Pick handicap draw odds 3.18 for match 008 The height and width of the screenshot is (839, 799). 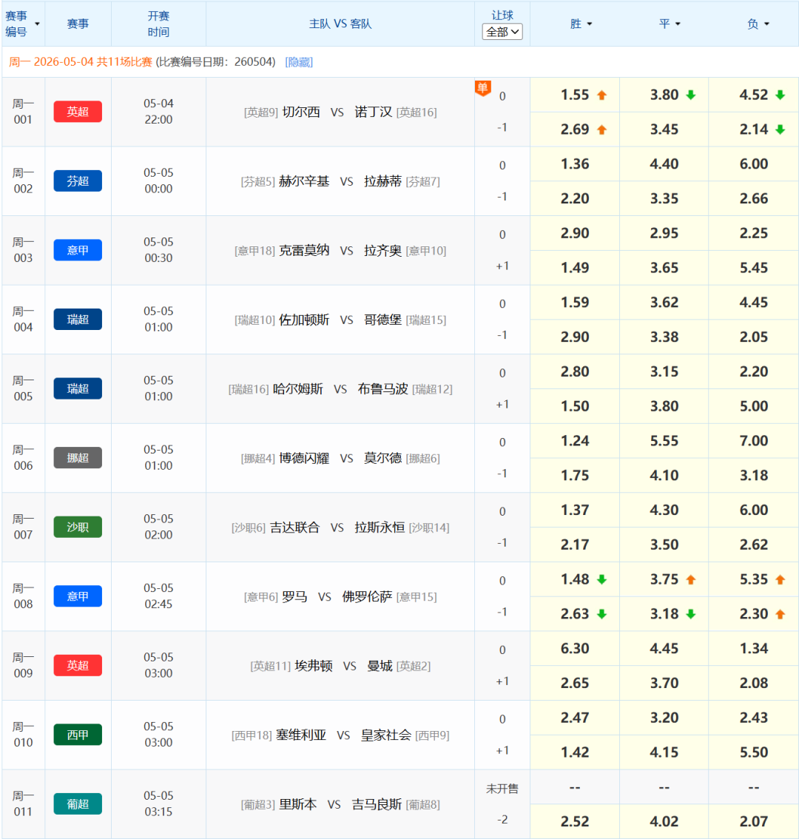coord(664,614)
